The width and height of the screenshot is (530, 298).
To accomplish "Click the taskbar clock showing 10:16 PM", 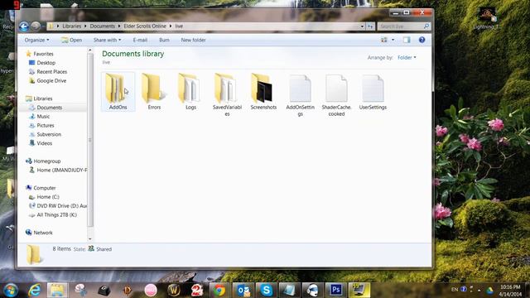I will [511, 291].
